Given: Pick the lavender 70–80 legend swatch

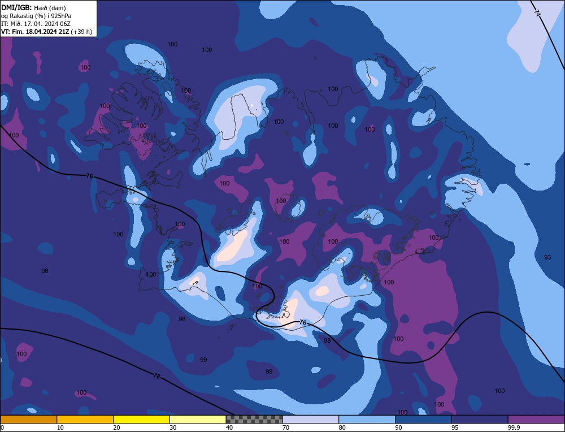Looking at the screenshot, I should pyautogui.click(x=311, y=420).
